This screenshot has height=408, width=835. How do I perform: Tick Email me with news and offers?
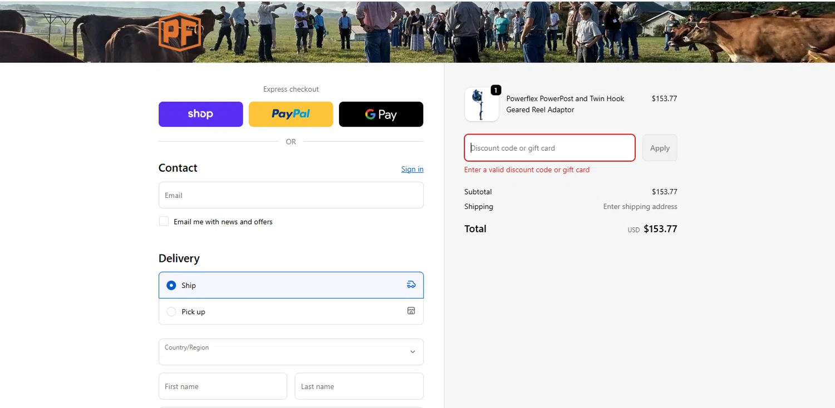[164, 221]
